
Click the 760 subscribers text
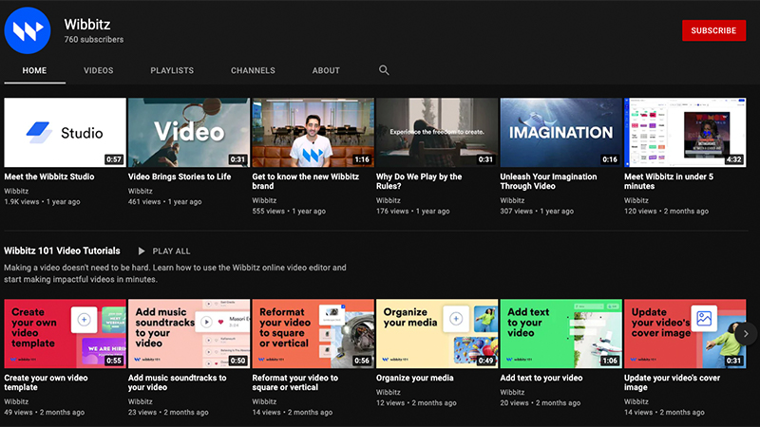93,40
